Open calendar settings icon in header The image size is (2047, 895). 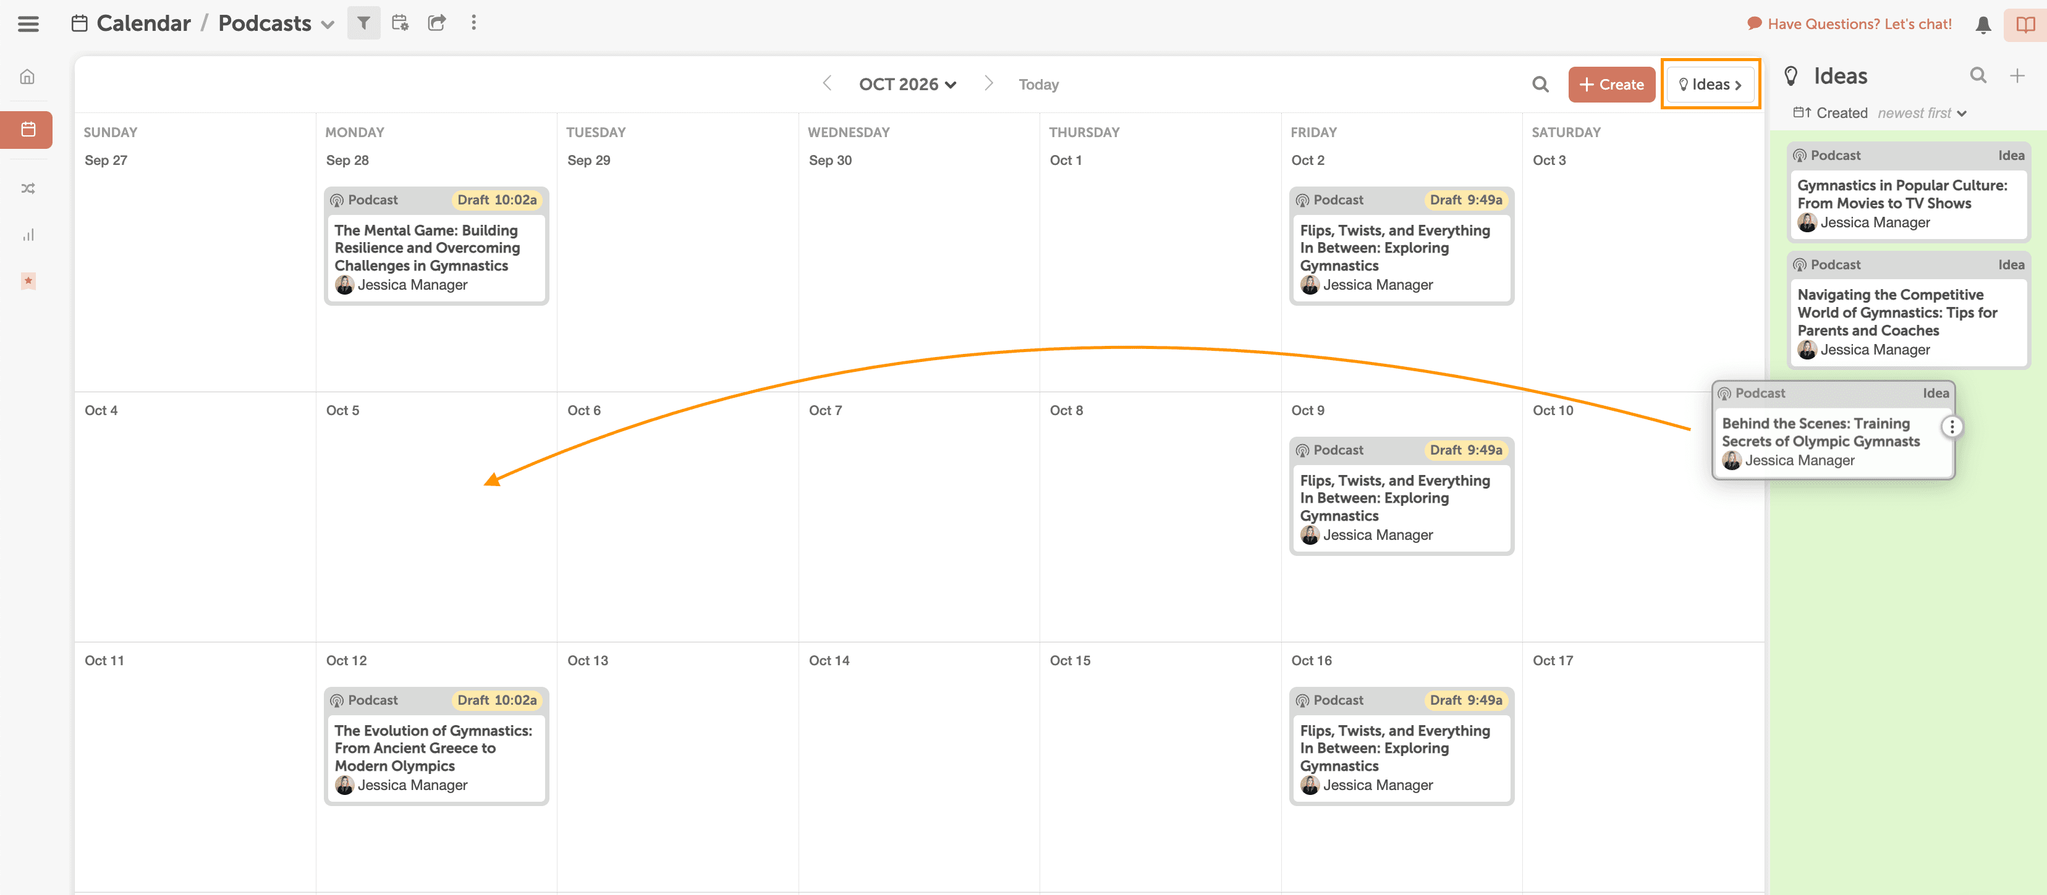pos(400,23)
